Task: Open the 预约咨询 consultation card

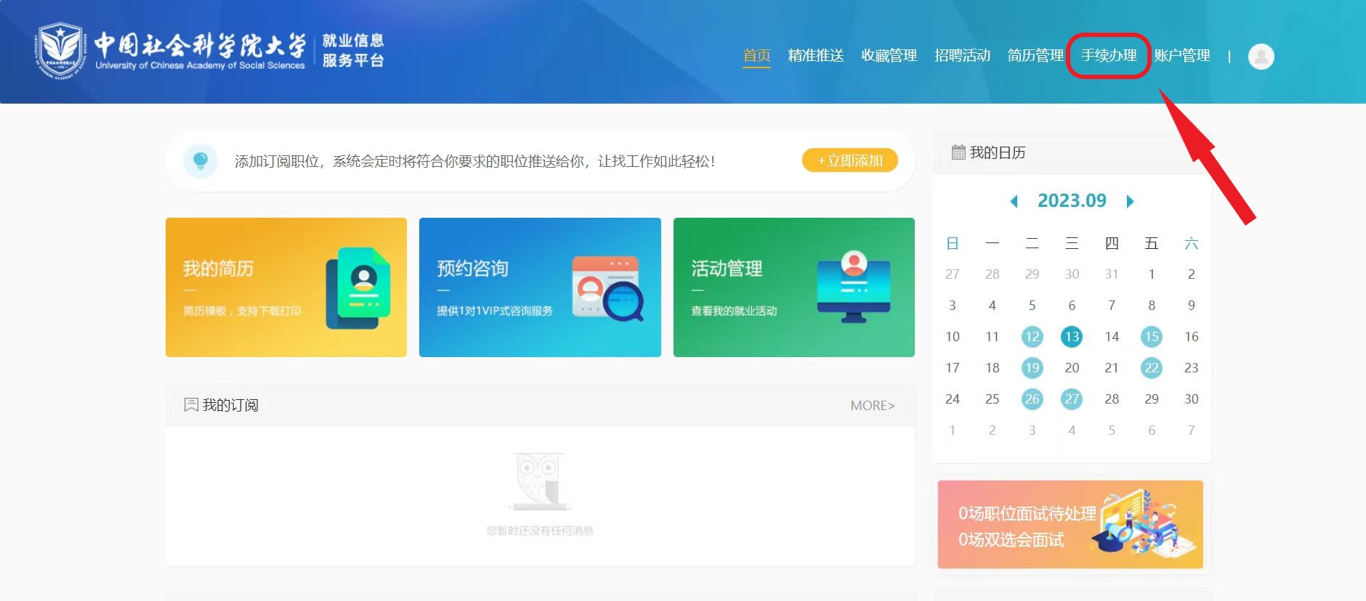Action: point(540,287)
